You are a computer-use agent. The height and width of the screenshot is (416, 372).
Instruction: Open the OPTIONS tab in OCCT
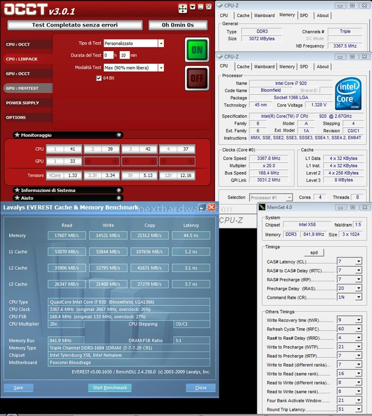coord(28,117)
